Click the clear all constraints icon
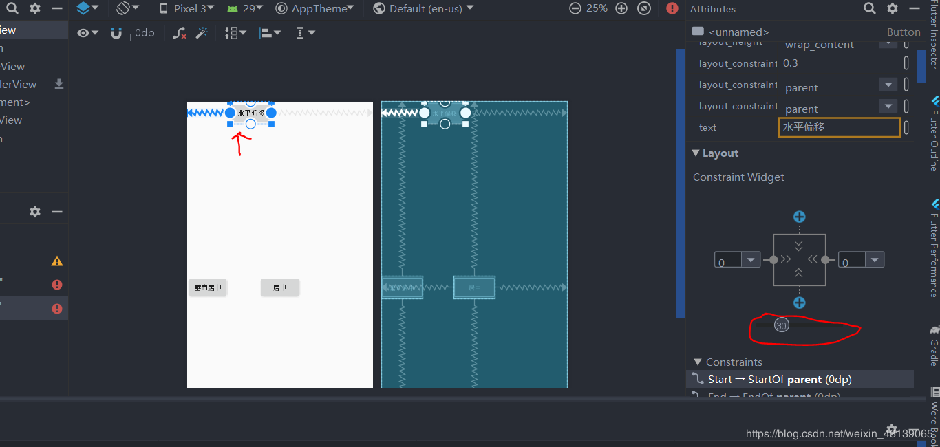The width and height of the screenshot is (940, 447). click(x=179, y=33)
